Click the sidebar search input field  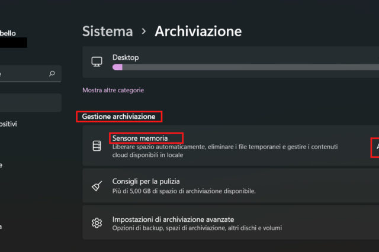point(24,74)
